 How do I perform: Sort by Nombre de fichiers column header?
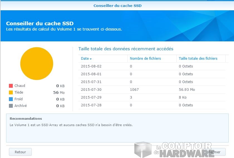tap(145, 59)
